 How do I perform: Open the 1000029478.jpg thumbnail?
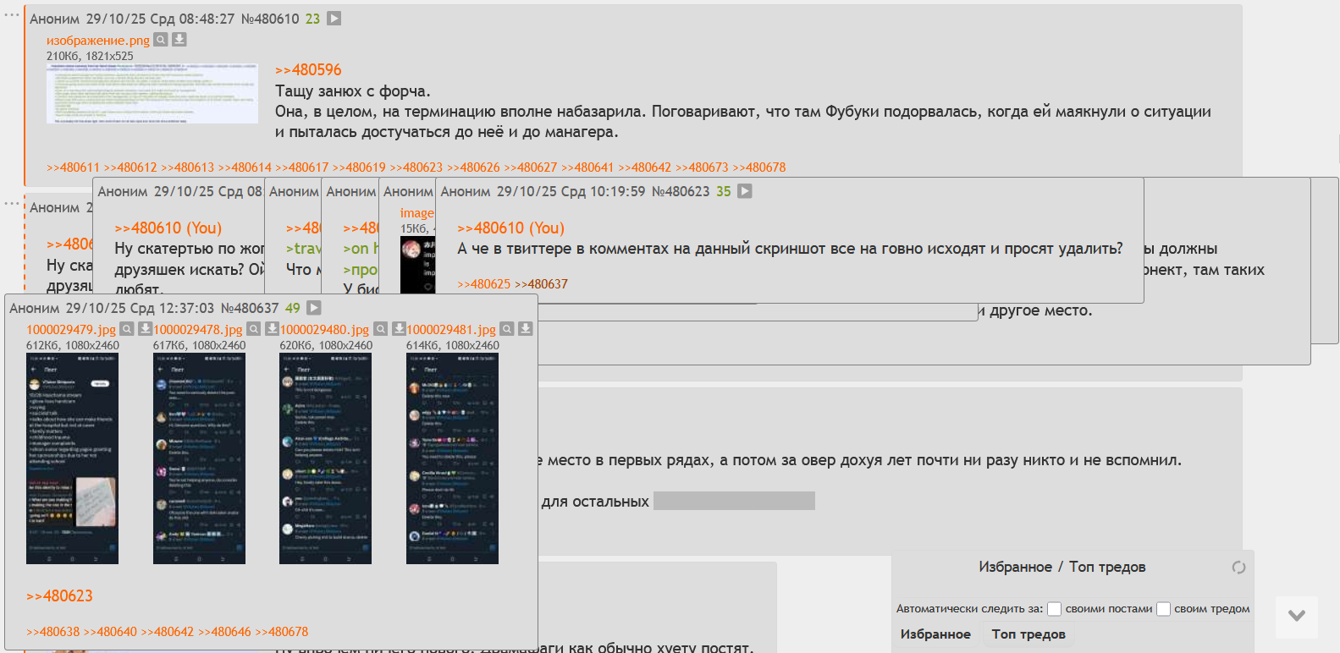click(x=199, y=458)
